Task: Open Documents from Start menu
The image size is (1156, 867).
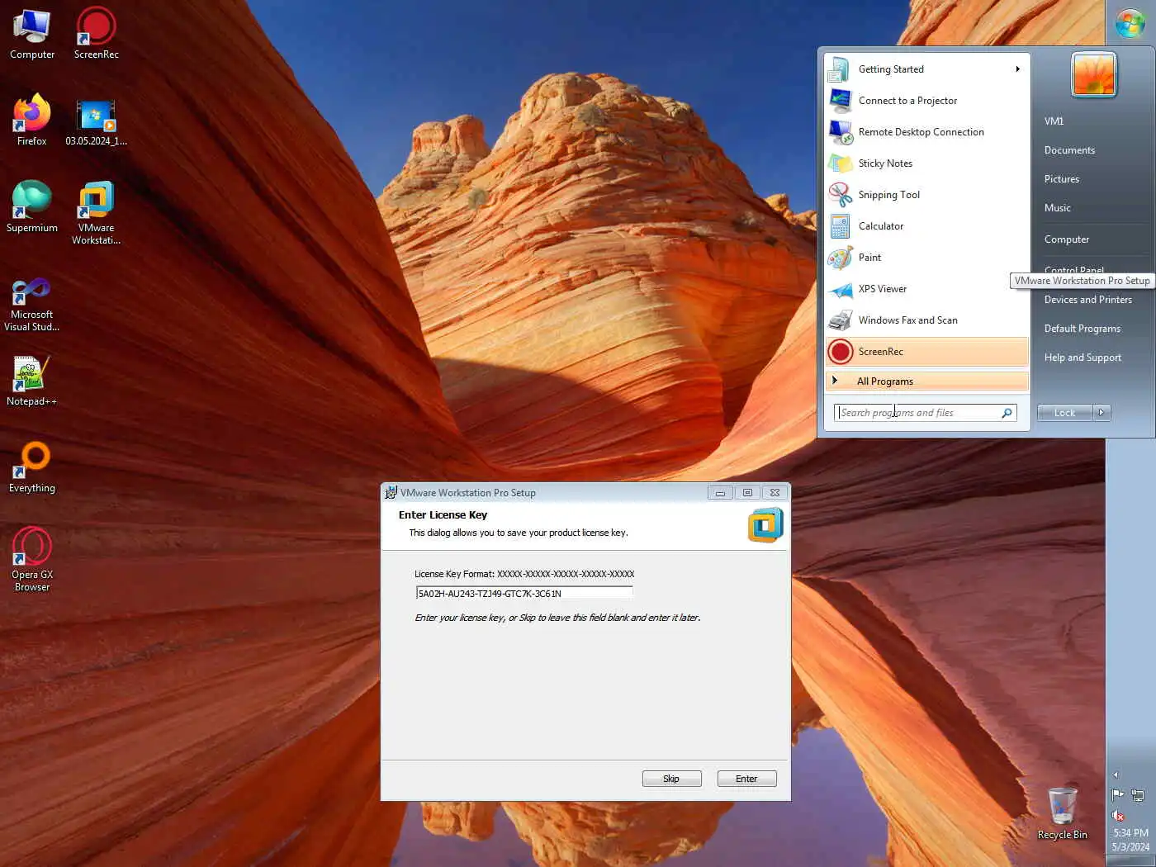Action: [x=1069, y=150]
